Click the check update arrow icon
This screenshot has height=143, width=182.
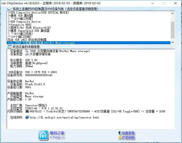[120, 133]
